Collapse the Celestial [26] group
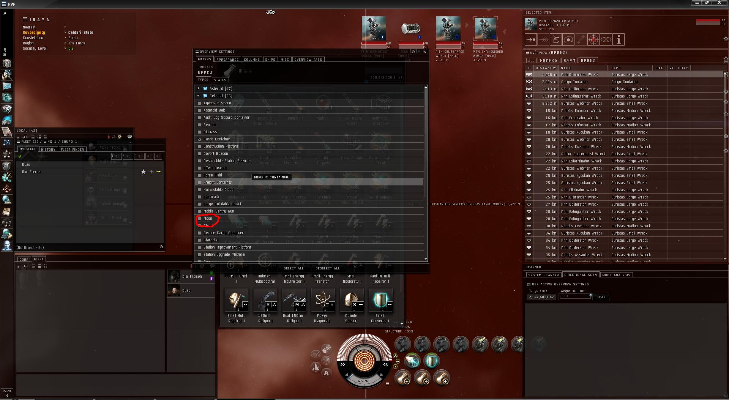Image resolution: width=729 pixels, height=400 pixels. [x=199, y=96]
